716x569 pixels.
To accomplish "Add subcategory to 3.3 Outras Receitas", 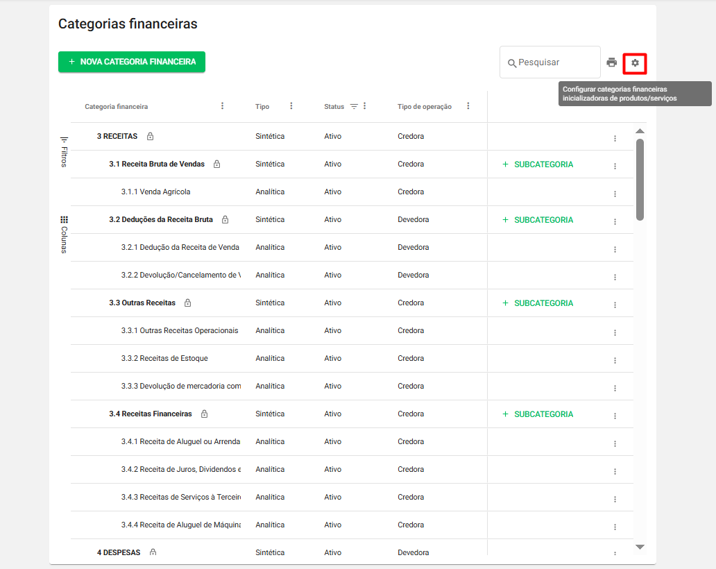I will tap(538, 303).
